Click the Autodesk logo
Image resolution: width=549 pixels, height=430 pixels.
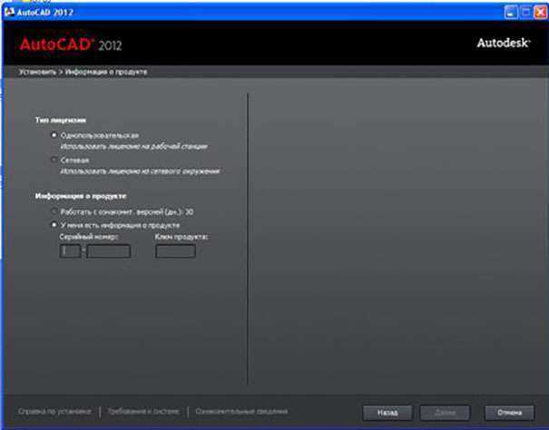click(x=504, y=43)
